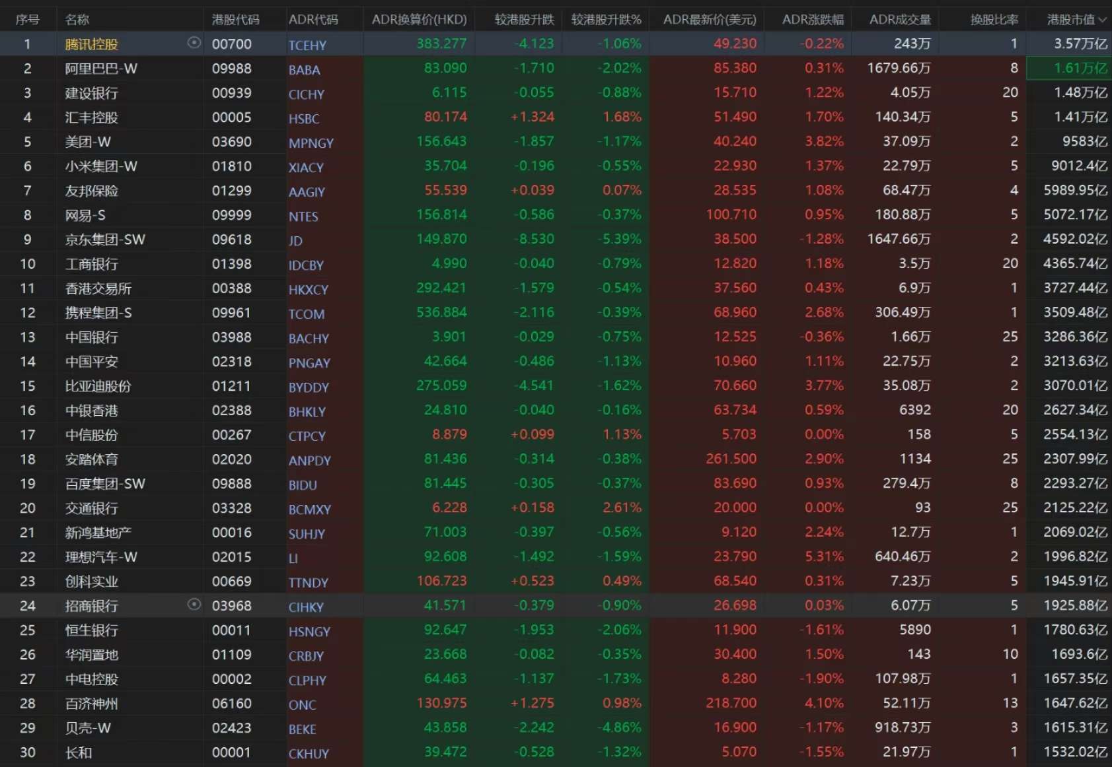This screenshot has height=767, width=1112.
Task: Click ADR code CKHUY
Action: [x=309, y=754]
